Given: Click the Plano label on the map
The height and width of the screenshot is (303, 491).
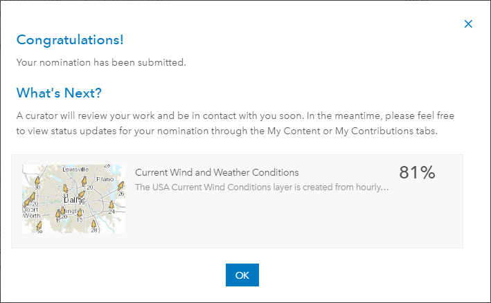Looking at the screenshot, I should [x=104, y=178].
